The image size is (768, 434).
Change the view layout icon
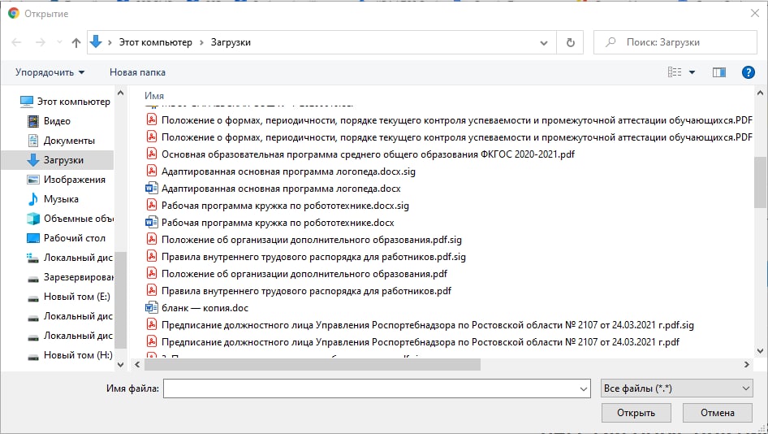(675, 72)
